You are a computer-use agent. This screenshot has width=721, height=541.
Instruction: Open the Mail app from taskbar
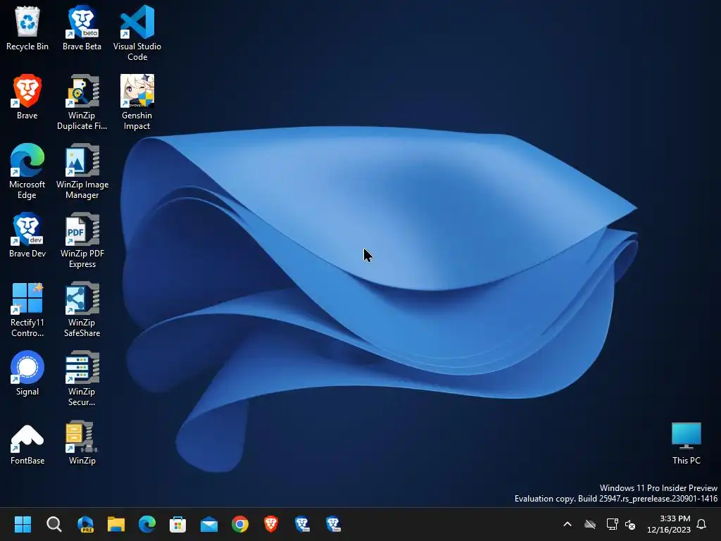coord(208,524)
